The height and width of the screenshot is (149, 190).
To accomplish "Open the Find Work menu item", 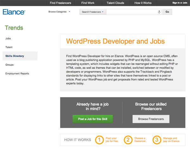I will [x=88, y=3].
